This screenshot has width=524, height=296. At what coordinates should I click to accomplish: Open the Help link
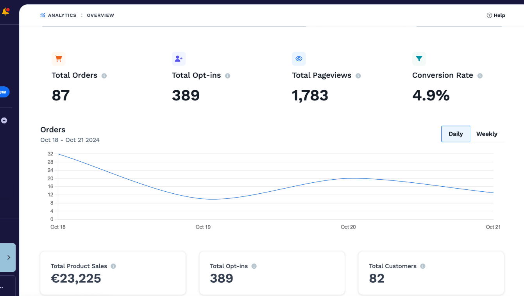point(496,15)
